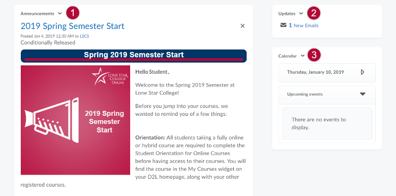Click the envelope icon under Updates
This screenshot has height=196, width=396.
coord(283,25)
